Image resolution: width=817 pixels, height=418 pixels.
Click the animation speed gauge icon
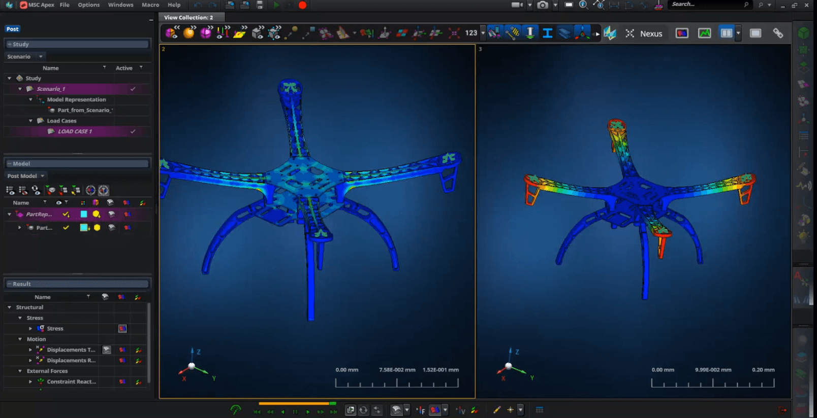pyautogui.click(x=235, y=410)
